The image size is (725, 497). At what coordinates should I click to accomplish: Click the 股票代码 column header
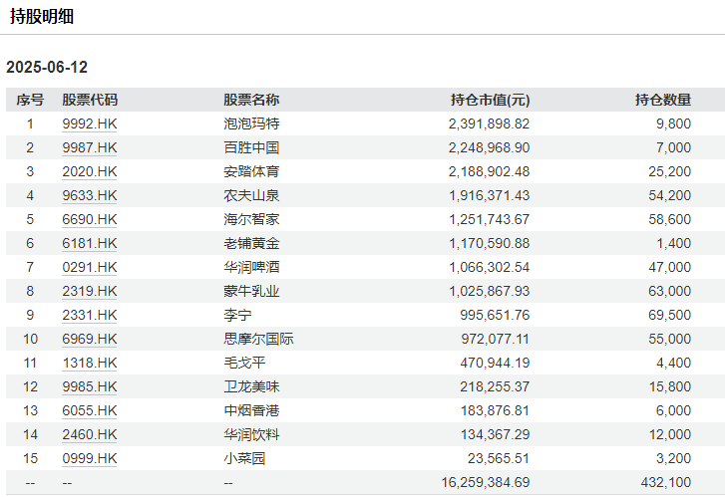[89, 100]
